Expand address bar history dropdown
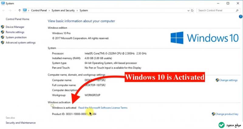The image size is (243, 129). 188,11
